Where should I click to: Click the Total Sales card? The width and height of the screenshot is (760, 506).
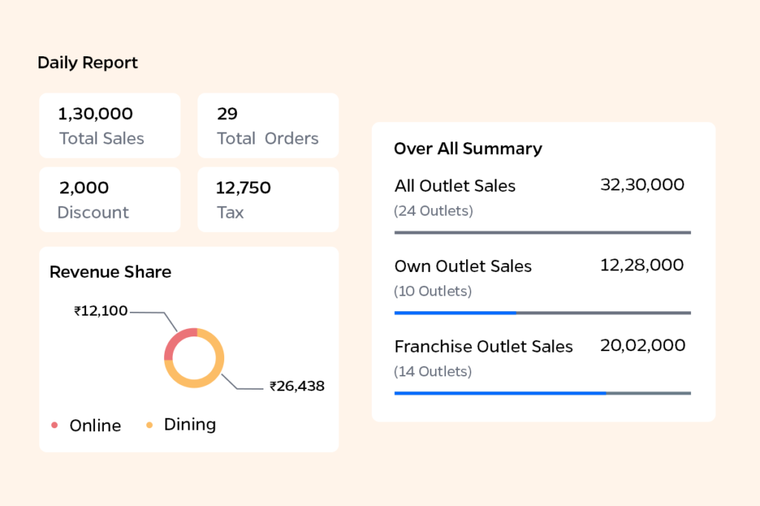pyautogui.click(x=110, y=125)
